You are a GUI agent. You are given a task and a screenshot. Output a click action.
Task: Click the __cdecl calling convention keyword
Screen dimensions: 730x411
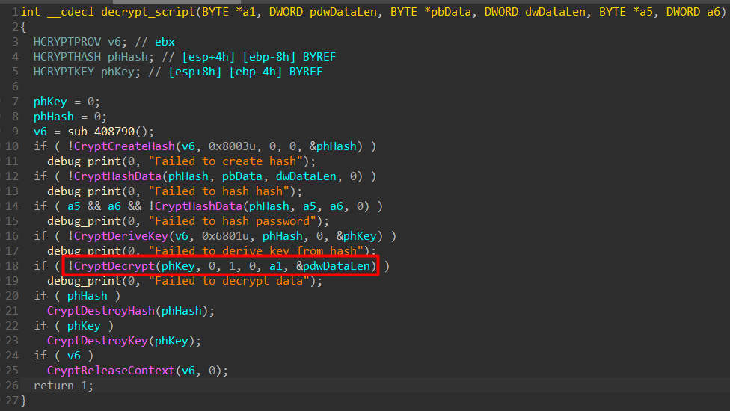pos(70,12)
